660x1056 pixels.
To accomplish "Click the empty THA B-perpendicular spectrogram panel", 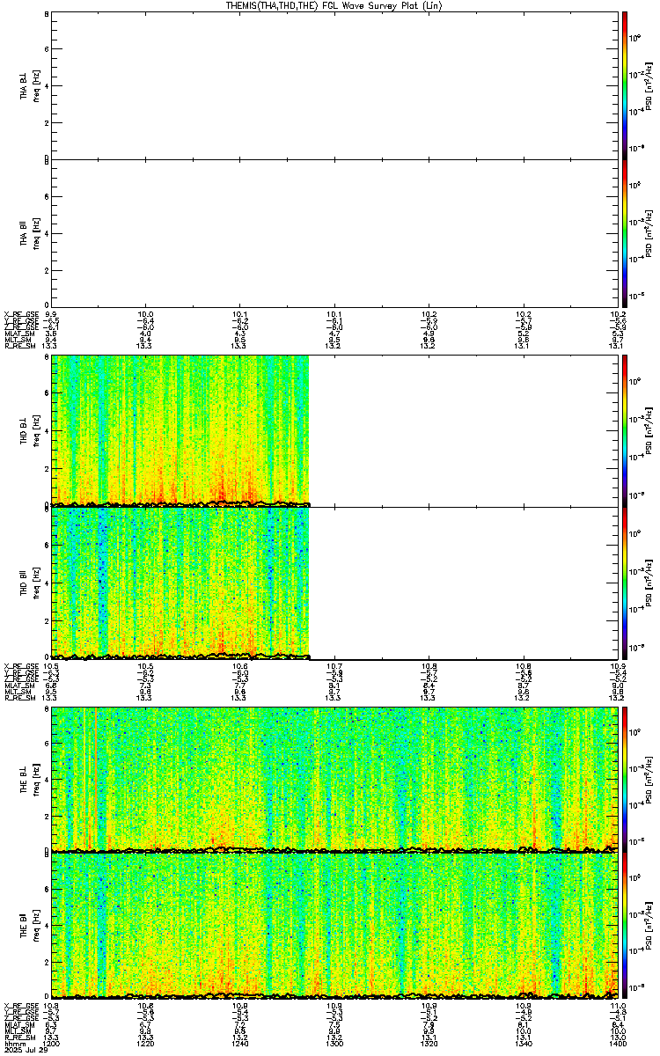I will (334, 85).
